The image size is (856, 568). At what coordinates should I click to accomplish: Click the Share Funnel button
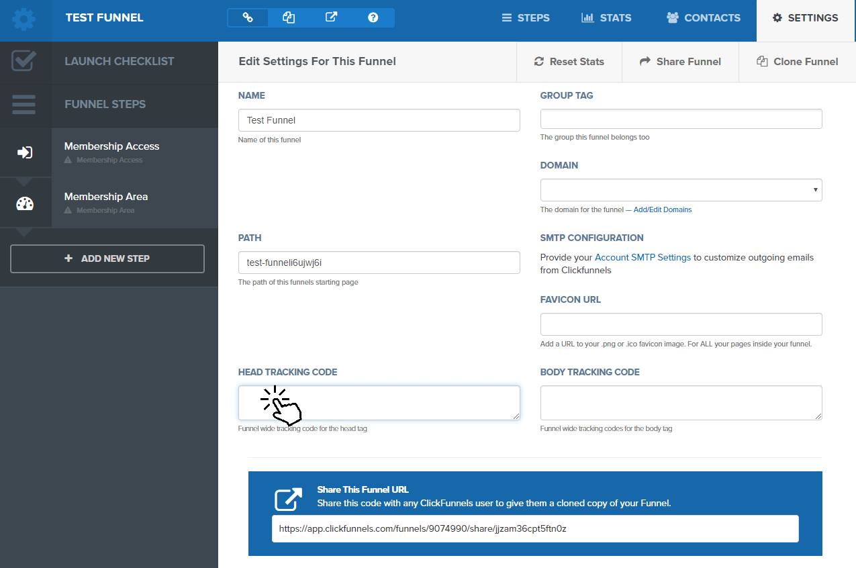tap(680, 62)
